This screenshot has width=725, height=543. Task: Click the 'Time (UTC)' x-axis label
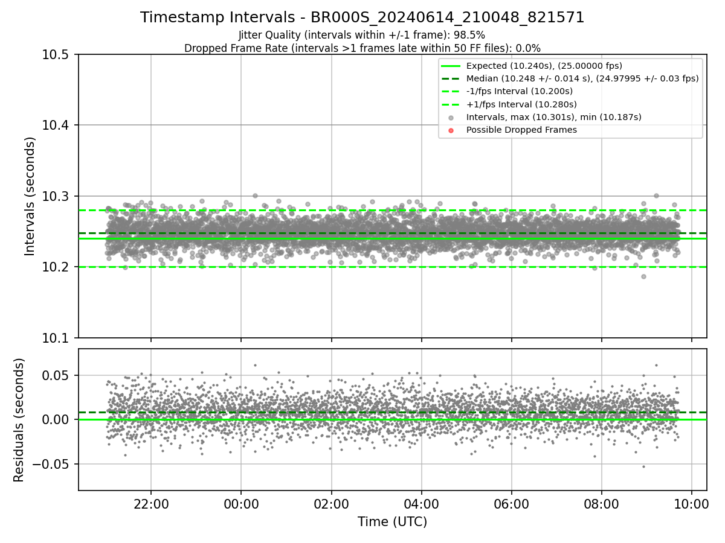click(x=392, y=522)
